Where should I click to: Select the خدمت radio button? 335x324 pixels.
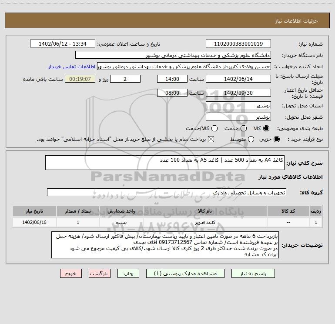[x=244, y=128]
